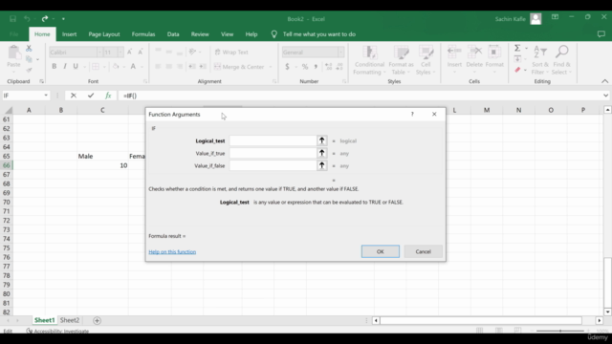Open the File tab
The height and width of the screenshot is (344, 612).
14,34
